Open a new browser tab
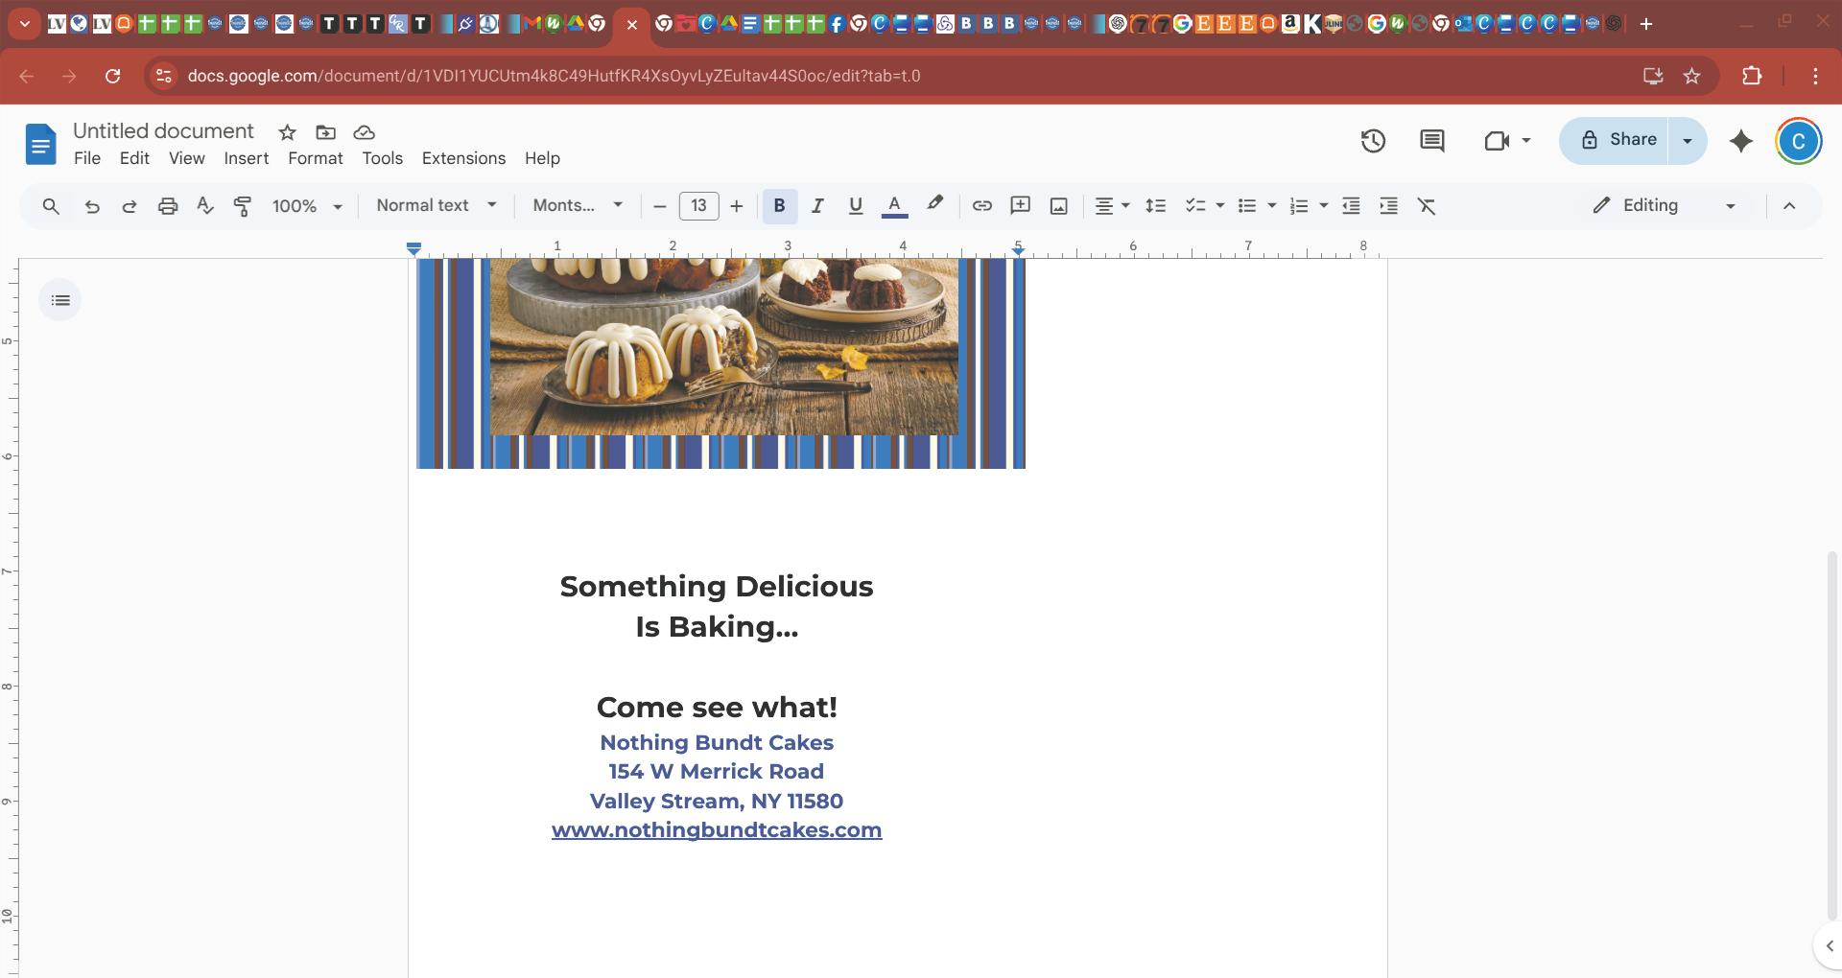This screenshot has height=978, width=1842. click(x=1646, y=24)
